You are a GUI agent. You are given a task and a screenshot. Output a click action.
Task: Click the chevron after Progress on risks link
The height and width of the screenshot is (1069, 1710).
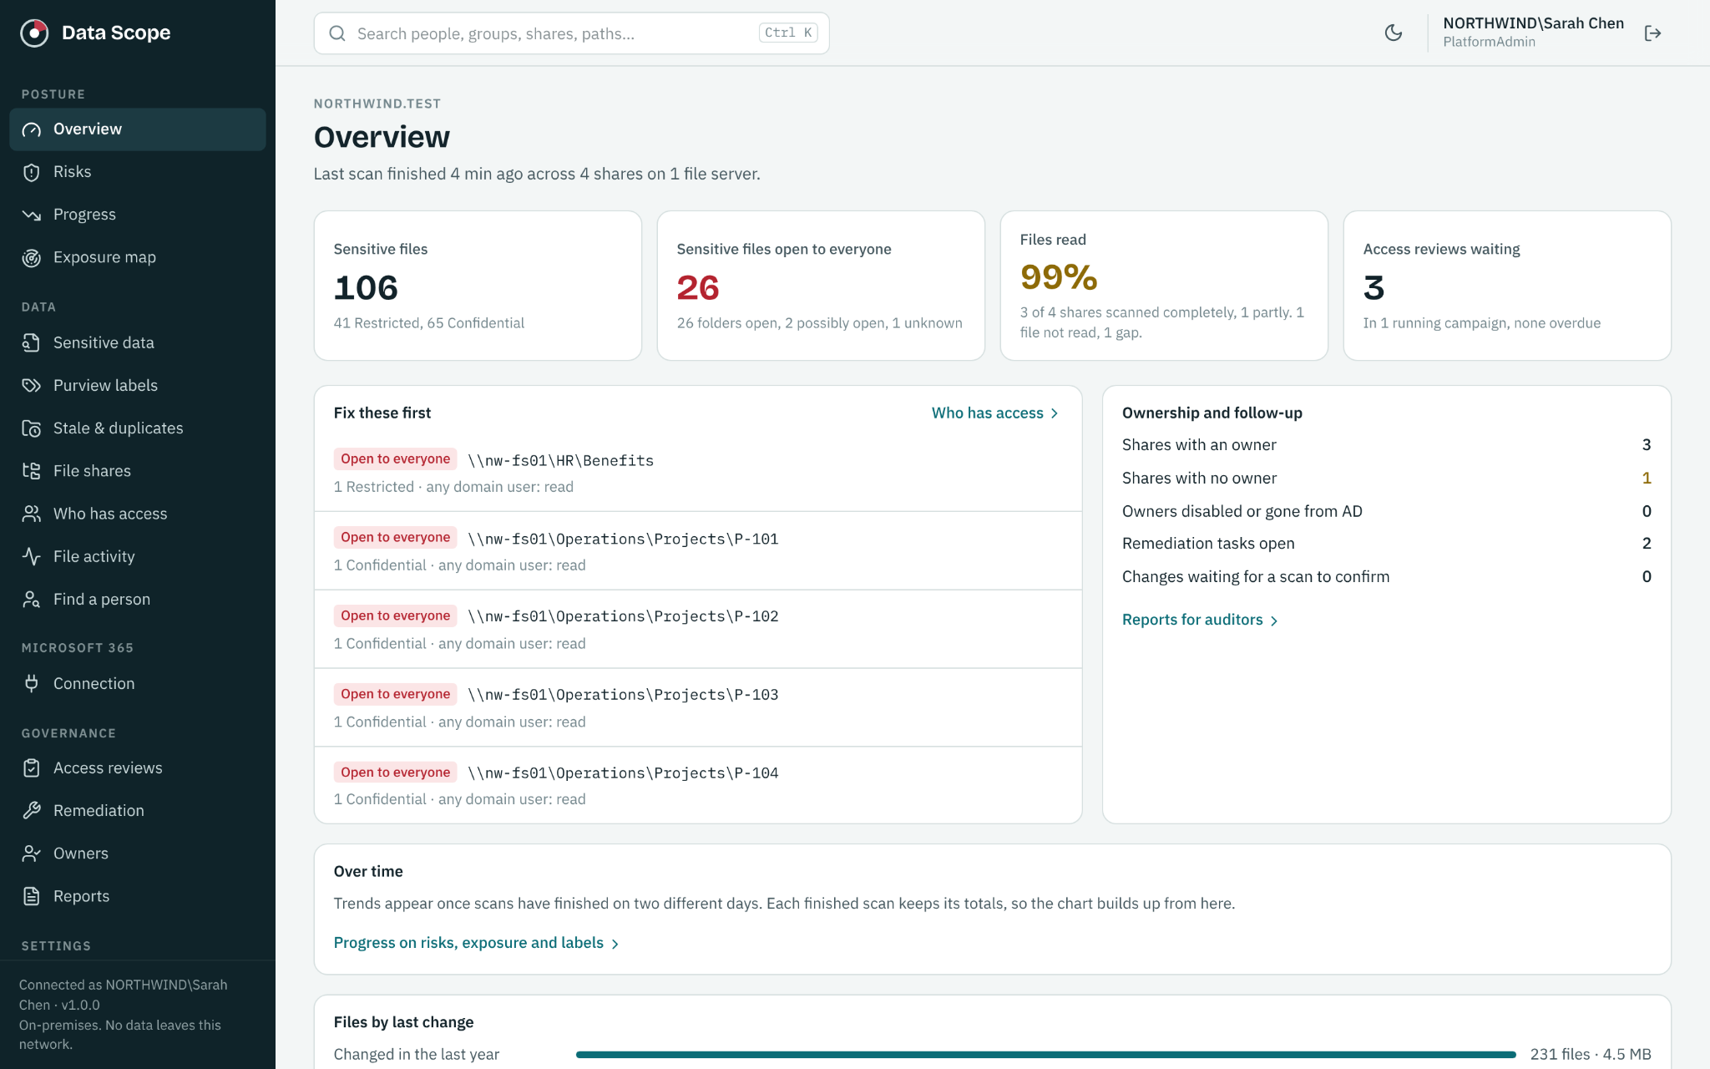tap(615, 944)
